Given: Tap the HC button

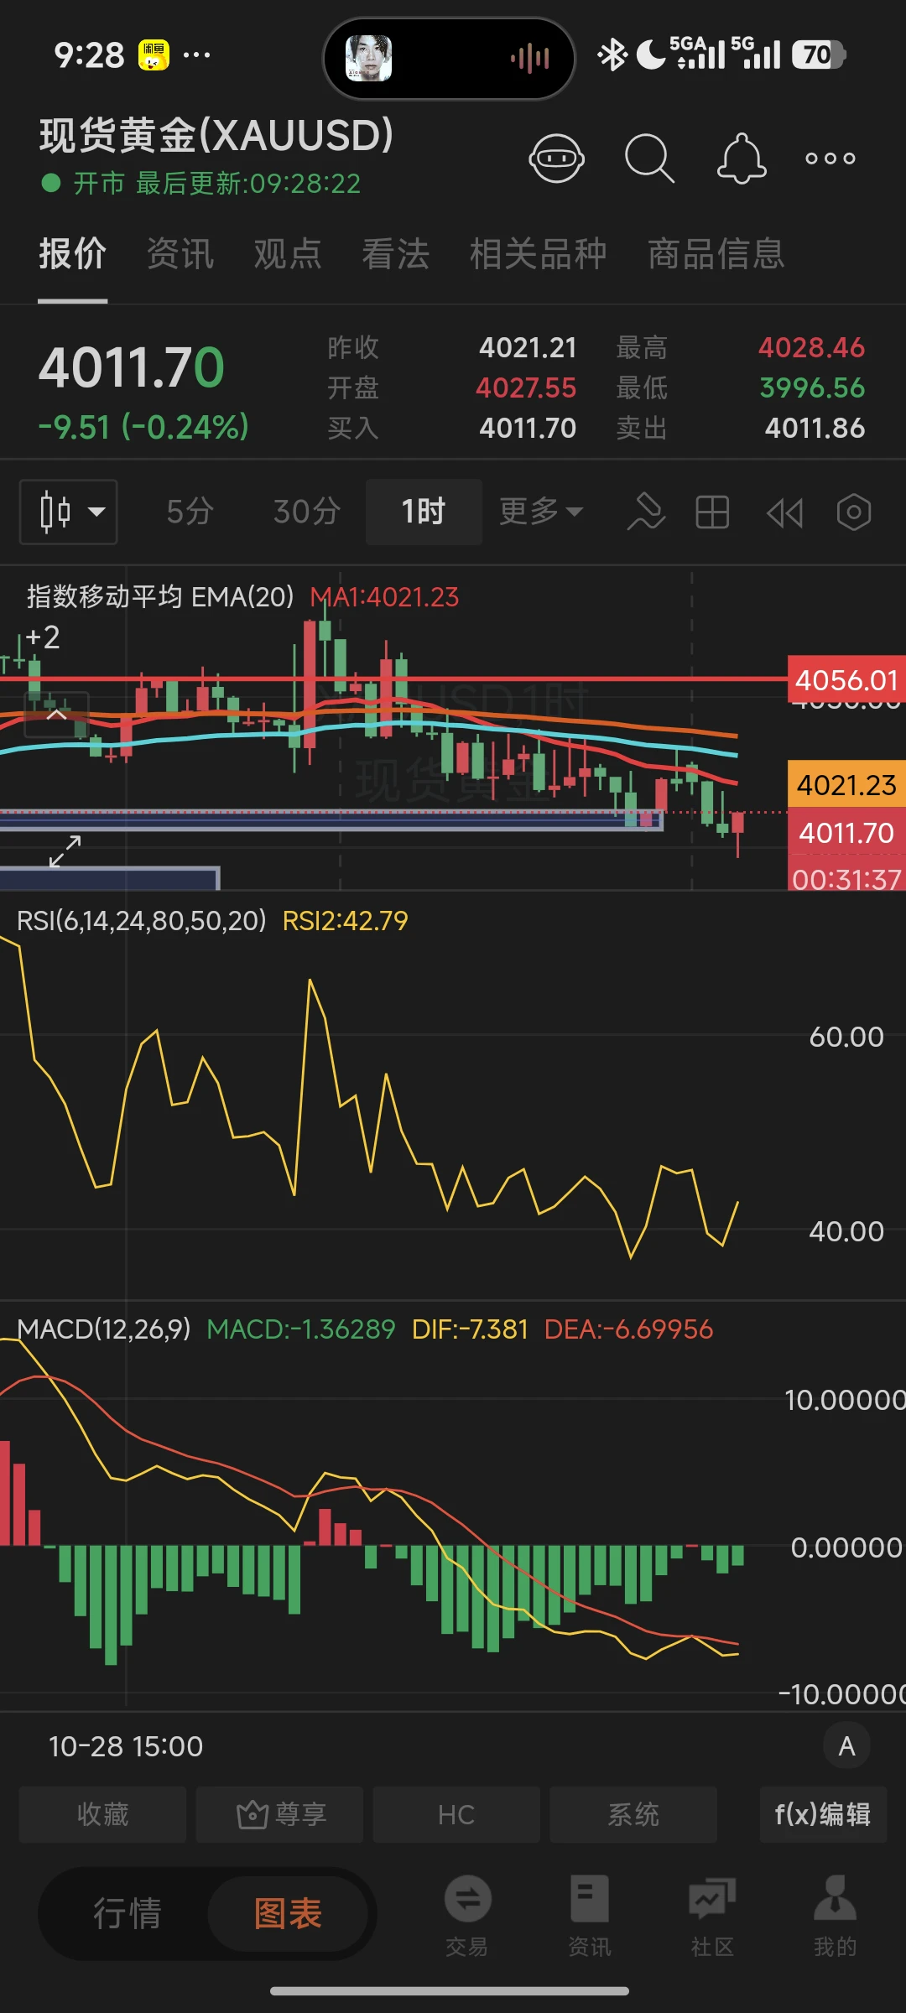Looking at the screenshot, I should (x=456, y=1815).
